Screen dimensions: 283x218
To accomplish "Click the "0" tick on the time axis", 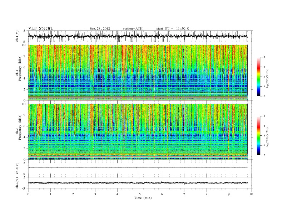I will (28, 194).
